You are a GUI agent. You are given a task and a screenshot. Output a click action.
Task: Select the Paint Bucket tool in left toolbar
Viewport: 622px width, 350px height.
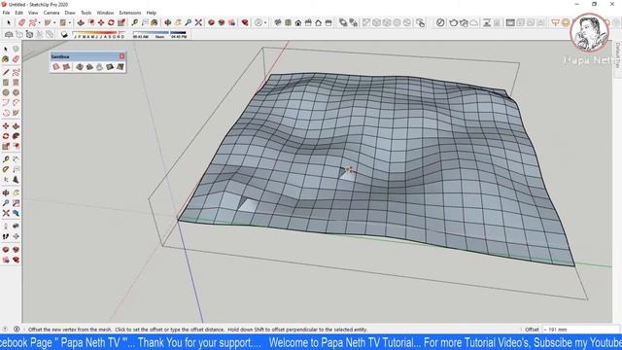tap(6, 59)
